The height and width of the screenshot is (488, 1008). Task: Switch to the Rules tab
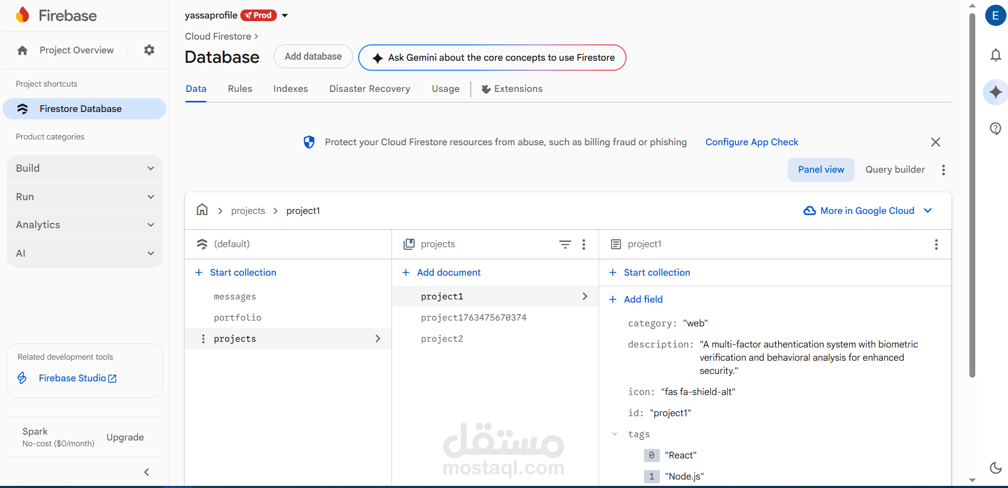[240, 89]
